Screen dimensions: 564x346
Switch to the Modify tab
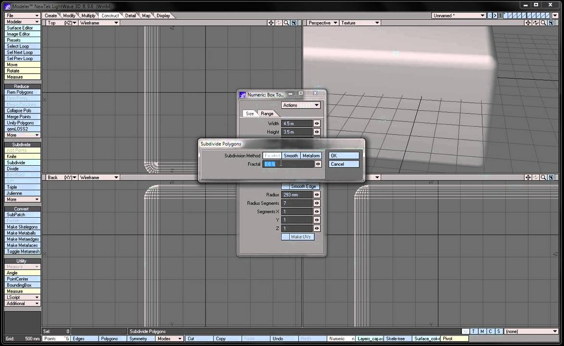(69, 15)
